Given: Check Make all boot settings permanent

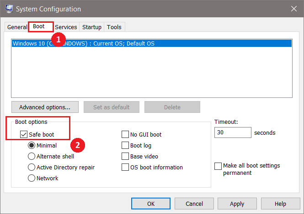Looking at the screenshot, I should [x=218, y=166].
